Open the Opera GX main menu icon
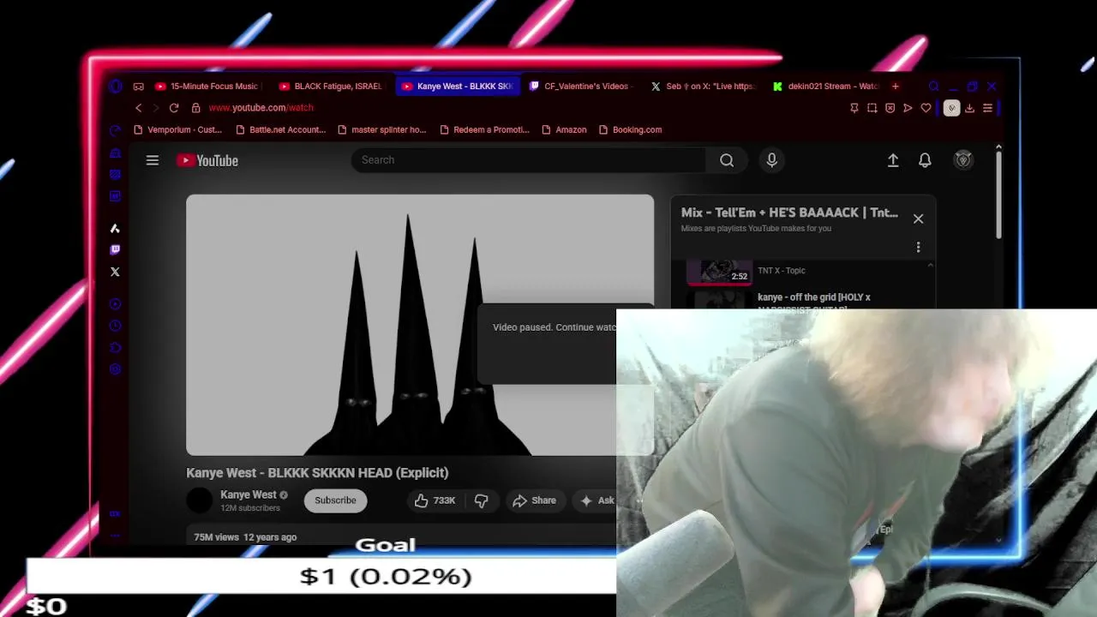This screenshot has width=1097, height=617. pos(116,87)
